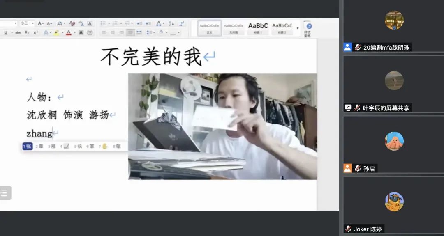Image resolution: width=444 pixels, height=236 pixels.
Task: Click the 叶宇辰的屏幕共享 participant tile
Action: [393, 84]
